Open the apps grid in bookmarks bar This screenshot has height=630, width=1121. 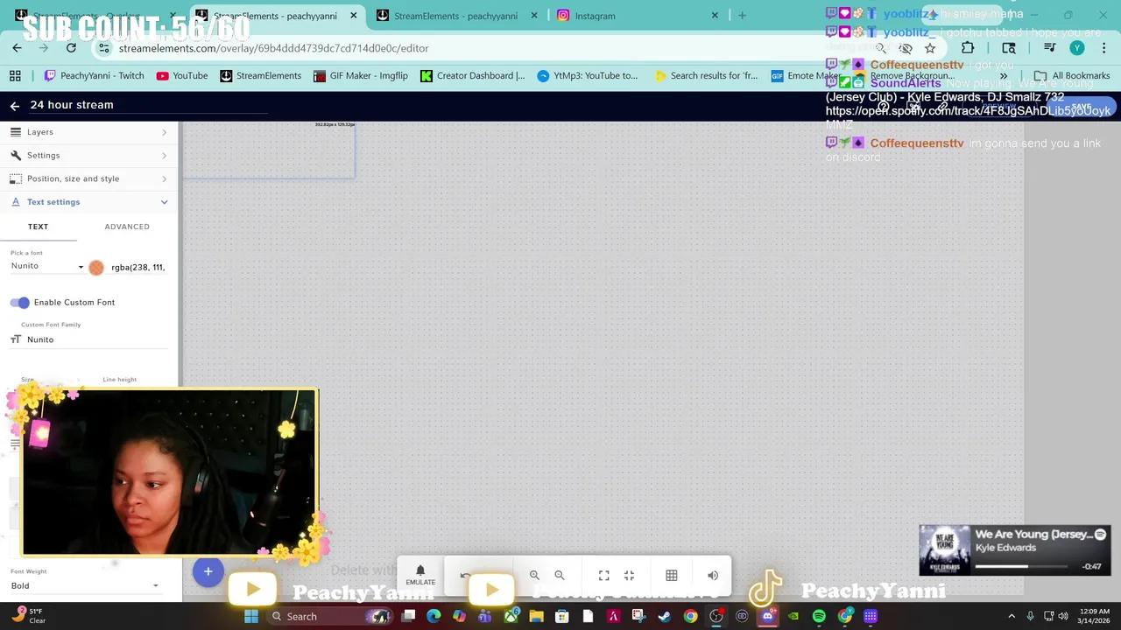(15, 76)
